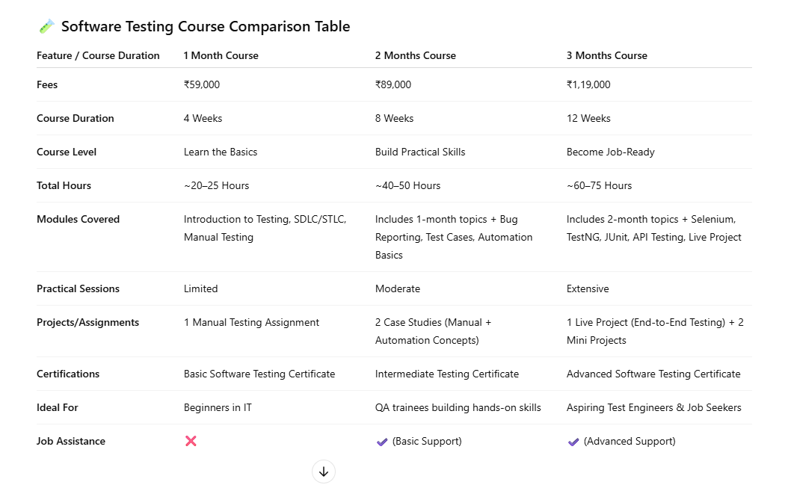Click the Beginners in IT cell
This screenshot has height=485, width=788.
218,407
